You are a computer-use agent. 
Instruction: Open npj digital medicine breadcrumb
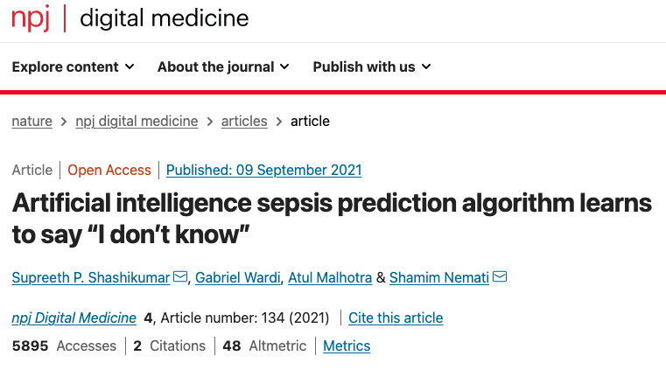click(137, 121)
